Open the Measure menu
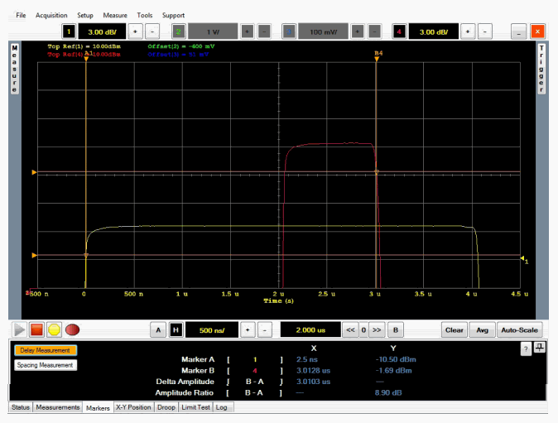The width and height of the screenshot is (558, 423). (x=115, y=15)
